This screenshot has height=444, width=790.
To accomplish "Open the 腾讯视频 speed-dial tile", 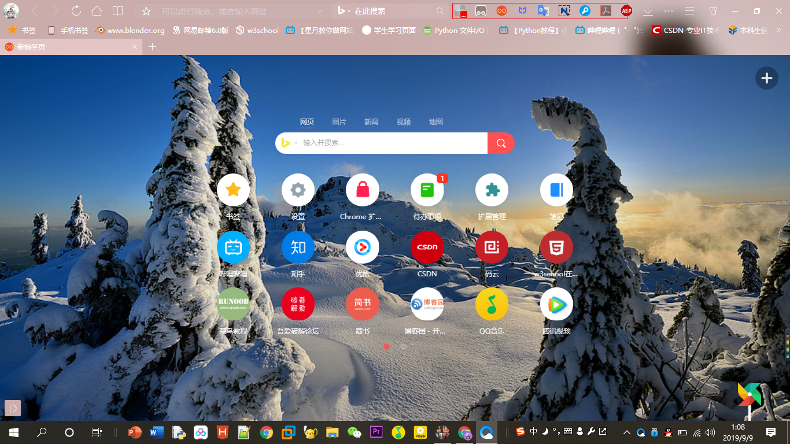I will 557,304.
